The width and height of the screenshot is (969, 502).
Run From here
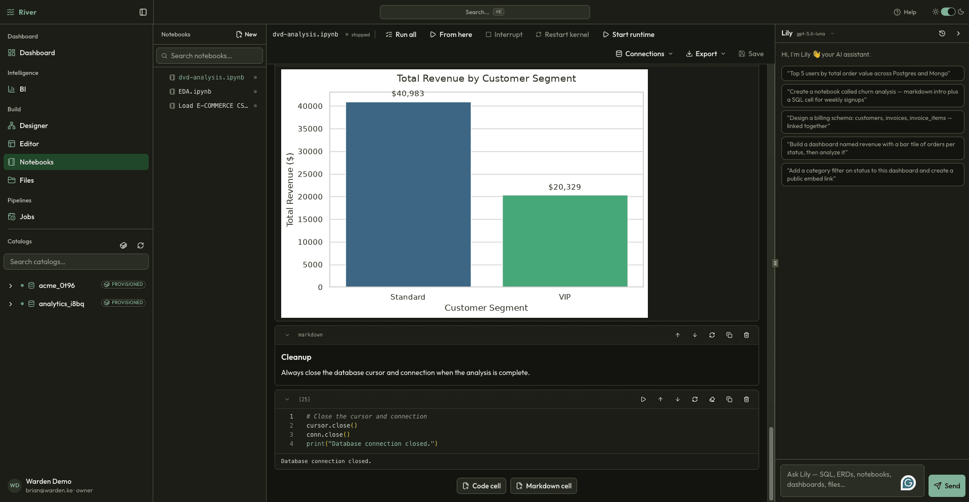point(451,34)
